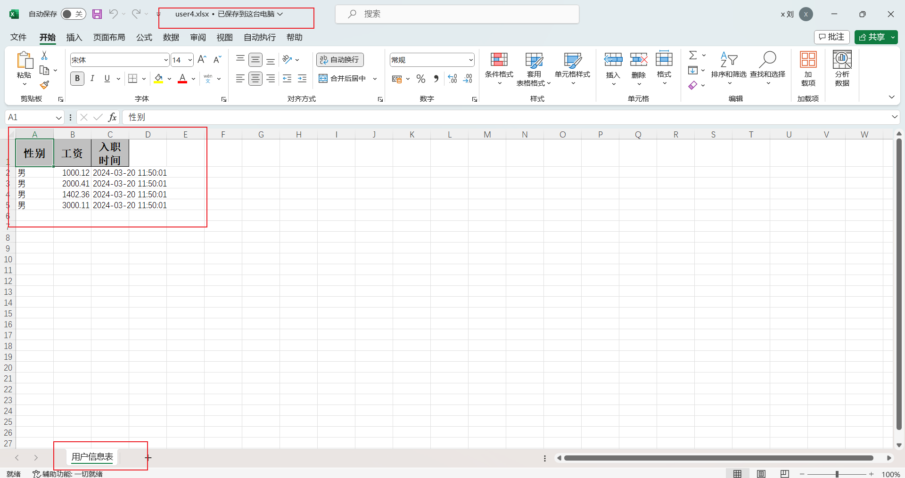This screenshot has width=905, height=478.
Task: Click the AutoSum sigma icon
Action: [693, 56]
